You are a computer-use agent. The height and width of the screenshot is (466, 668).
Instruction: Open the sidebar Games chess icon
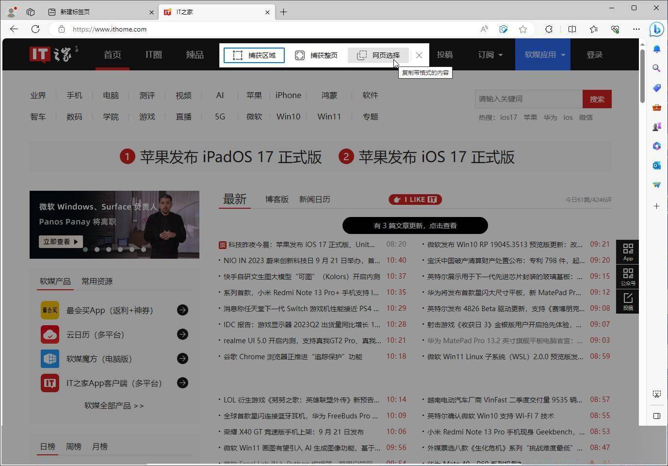657,127
